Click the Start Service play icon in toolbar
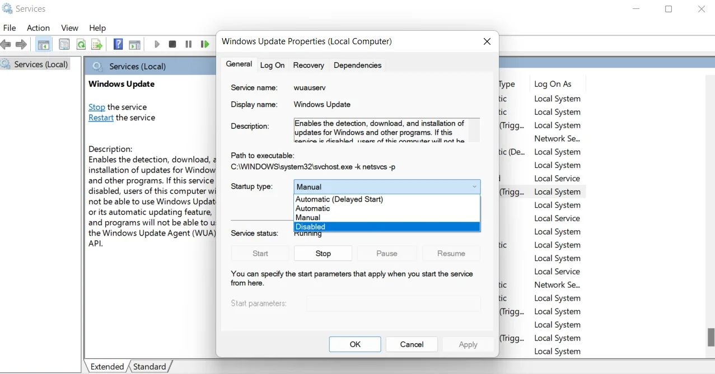Image resolution: width=715 pixels, height=374 pixels. click(157, 44)
